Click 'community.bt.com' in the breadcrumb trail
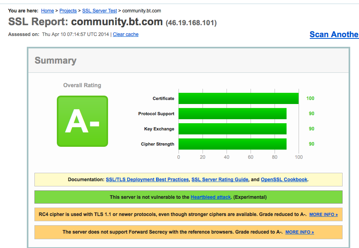This screenshot has height=248, width=359. [x=142, y=11]
